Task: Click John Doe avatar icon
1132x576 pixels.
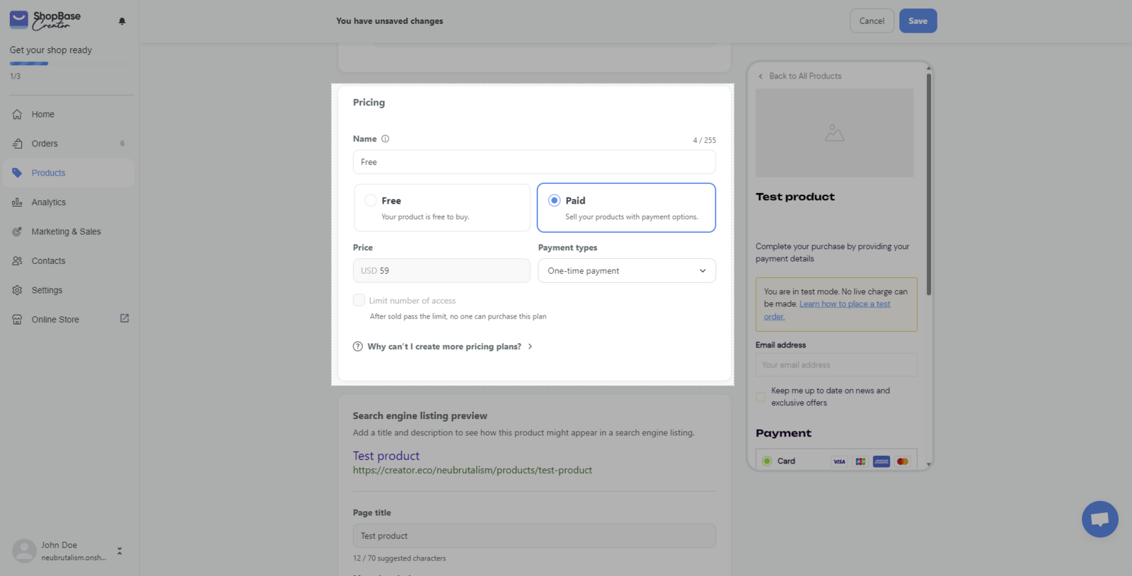Action: click(24, 551)
